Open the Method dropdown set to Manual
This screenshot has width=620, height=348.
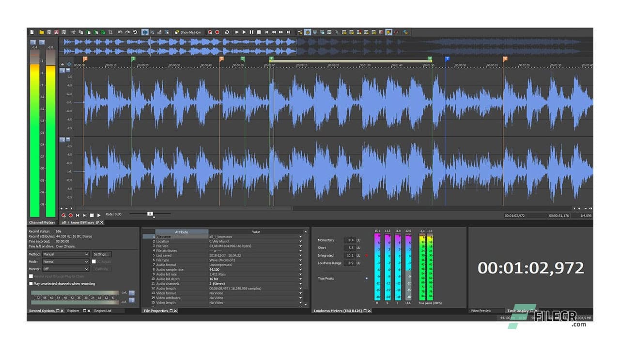pyautogui.click(x=65, y=254)
